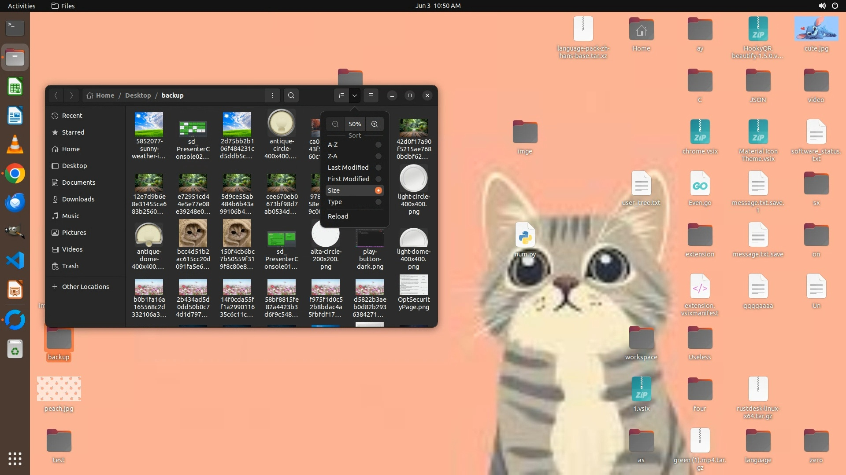Image resolution: width=846 pixels, height=475 pixels.
Task: Open the three-dot path options menu
Action: click(x=273, y=95)
